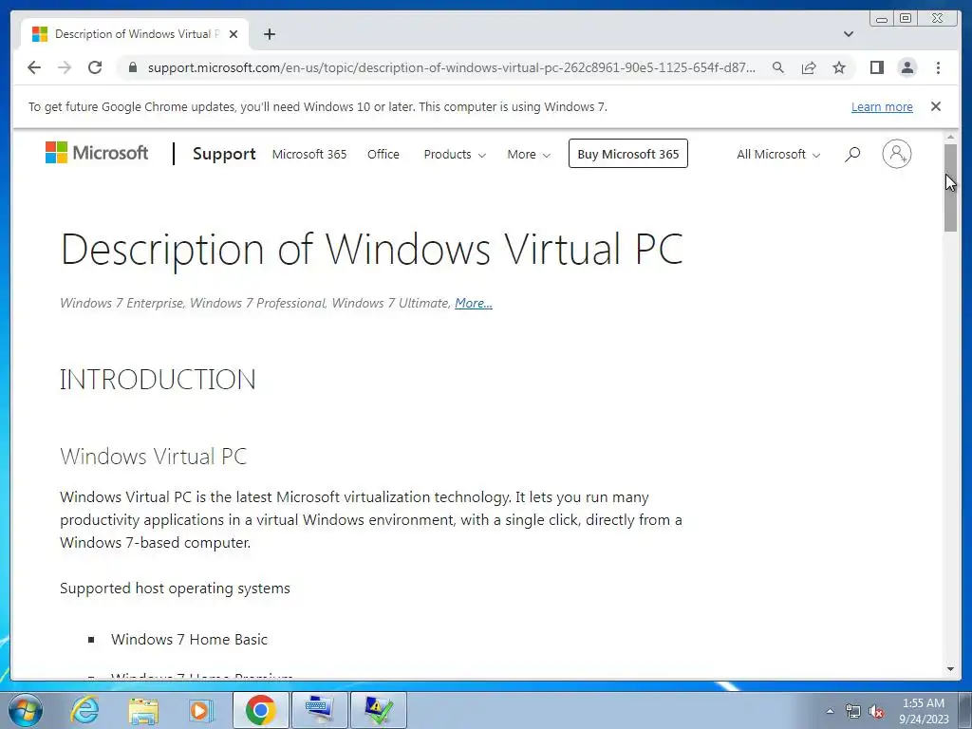Click the 'Windows 7 Home Basic' list item
This screenshot has height=729, width=972.
coord(189,640)
